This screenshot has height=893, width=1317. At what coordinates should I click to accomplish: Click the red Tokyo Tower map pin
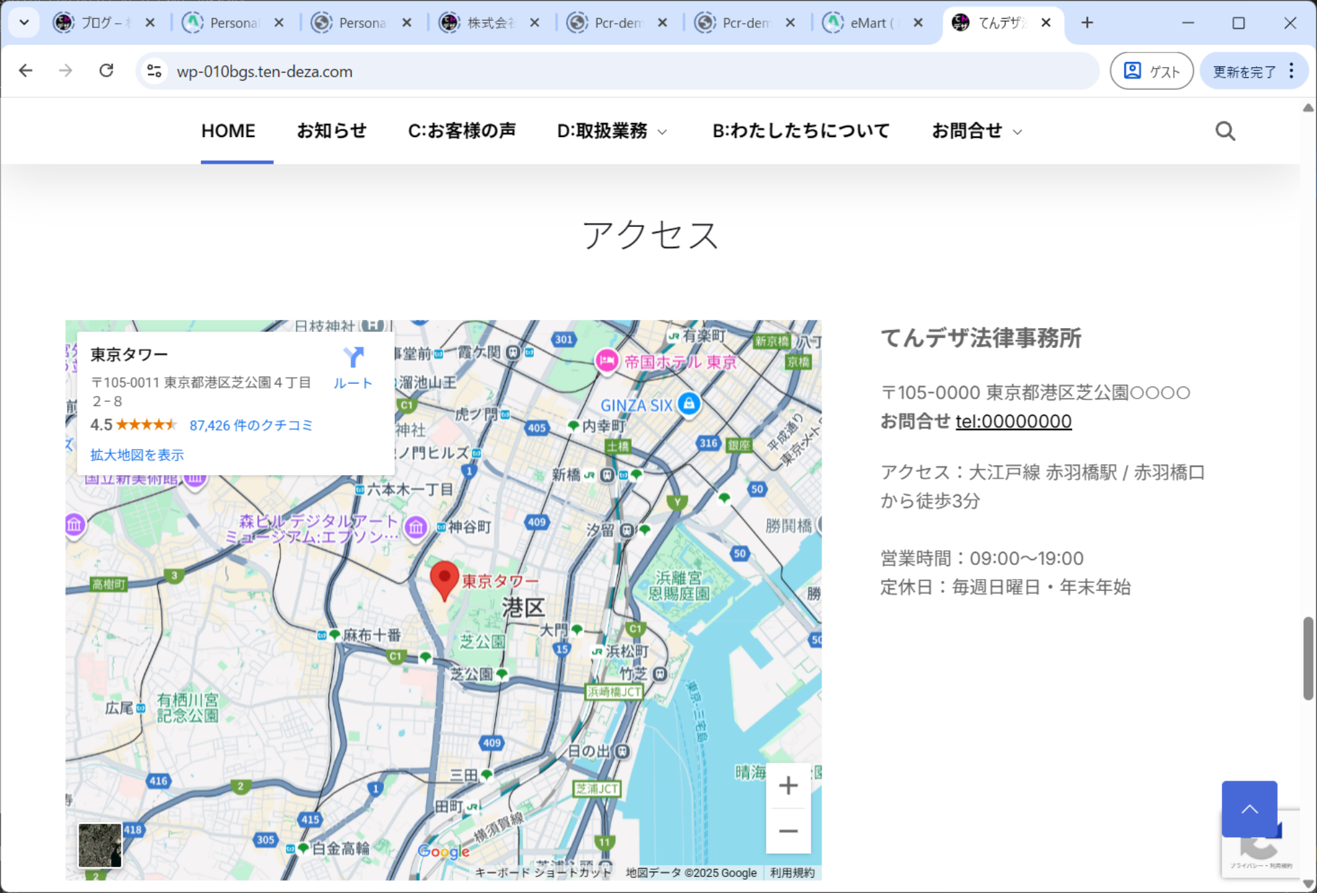444,578
